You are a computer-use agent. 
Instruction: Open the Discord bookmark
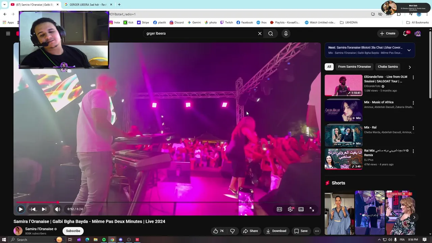[x=177, y=23]
